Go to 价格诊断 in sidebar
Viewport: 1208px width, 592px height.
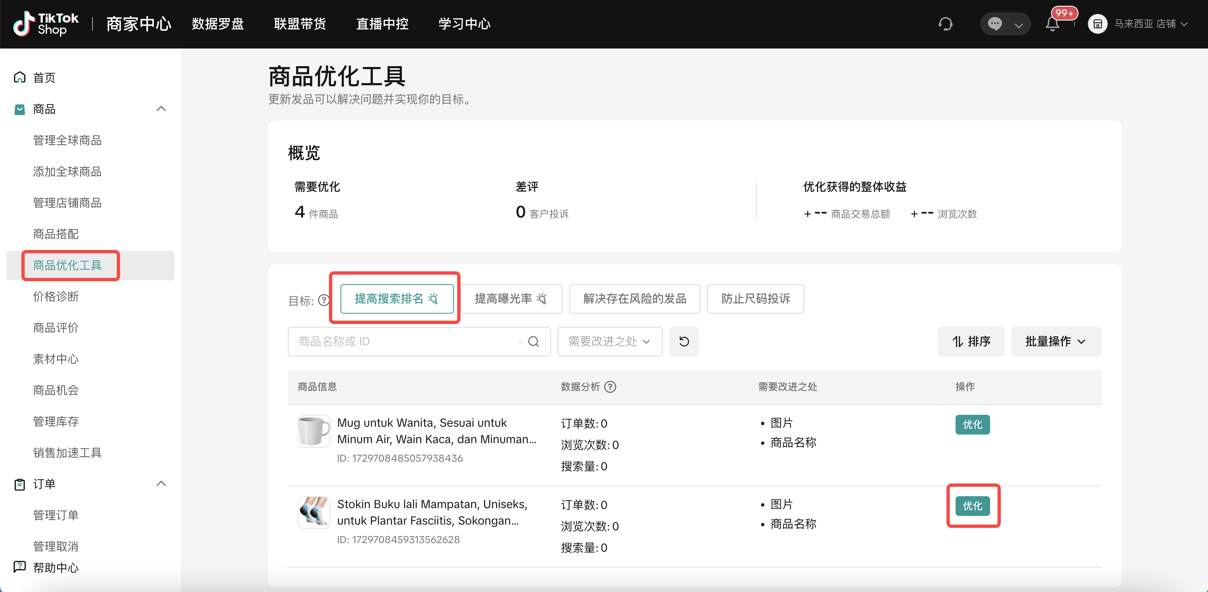[x=56, y=296]
